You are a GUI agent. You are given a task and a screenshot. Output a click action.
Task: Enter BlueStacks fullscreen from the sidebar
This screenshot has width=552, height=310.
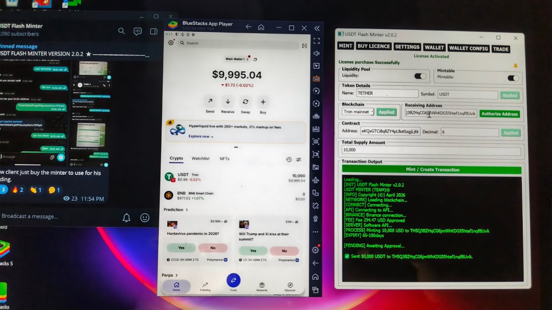click(316, 41)
